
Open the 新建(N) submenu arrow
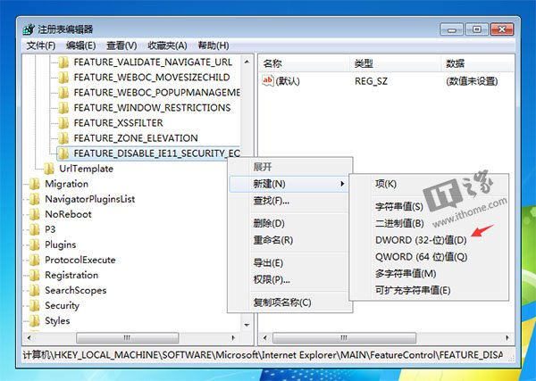click(x=342, y=184)
